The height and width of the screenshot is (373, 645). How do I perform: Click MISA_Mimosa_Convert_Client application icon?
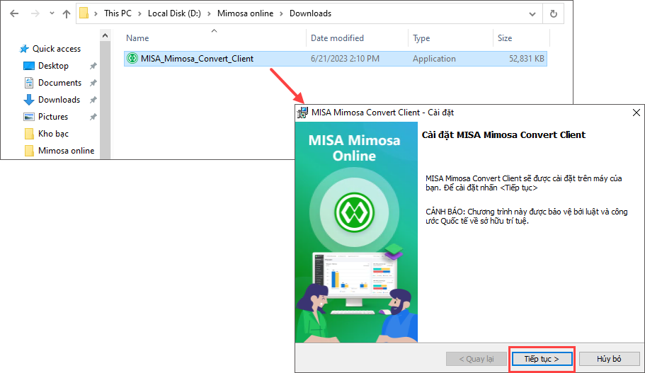[132, 59]
